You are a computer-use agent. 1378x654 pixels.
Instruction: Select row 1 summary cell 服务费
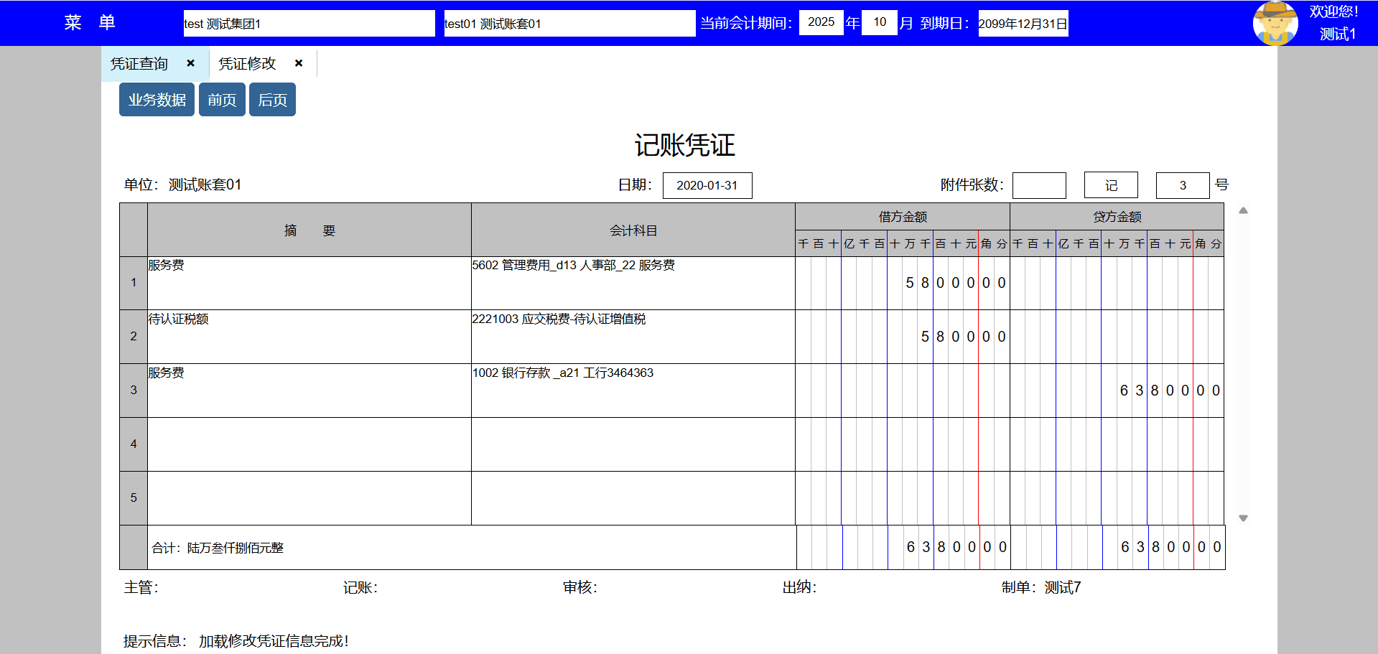(309, 283)
